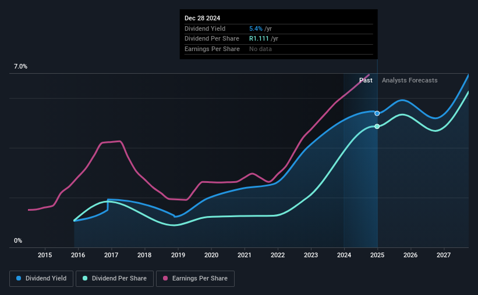Click the 2017 x-axis label
This screenshot has width=478, height=295.
[111, 255]
